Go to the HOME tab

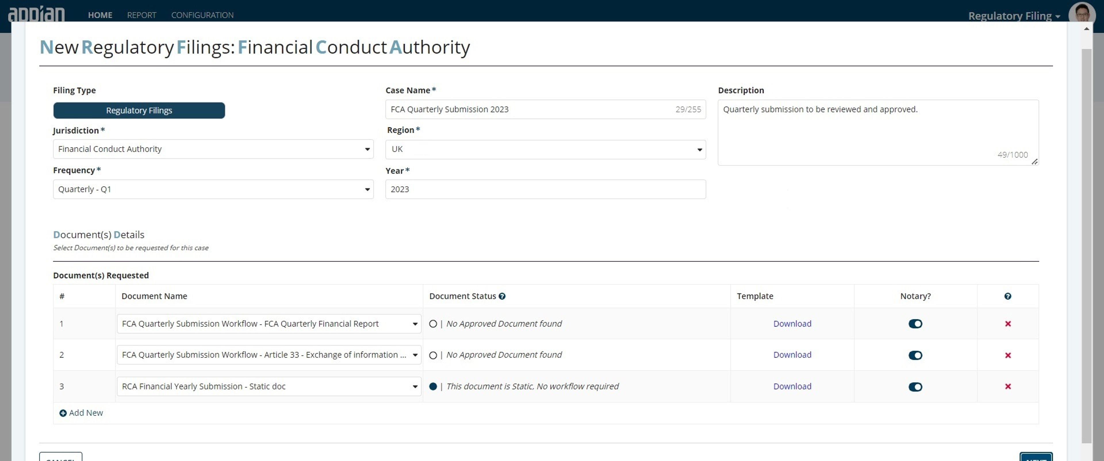coord(100,15)
